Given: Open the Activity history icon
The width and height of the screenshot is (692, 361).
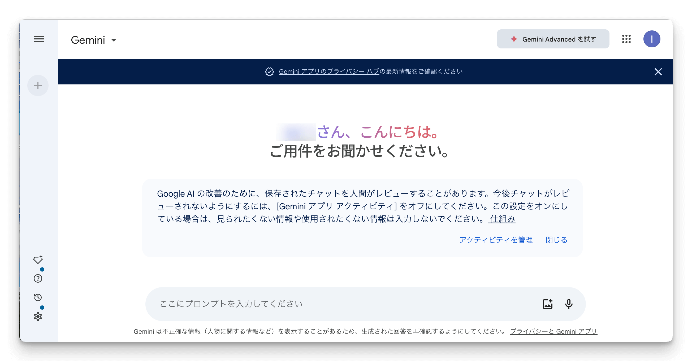Looking at the screenshot, I should 38,297.
